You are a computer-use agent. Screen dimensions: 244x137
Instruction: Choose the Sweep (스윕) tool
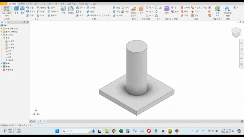(x=30, y=8)
